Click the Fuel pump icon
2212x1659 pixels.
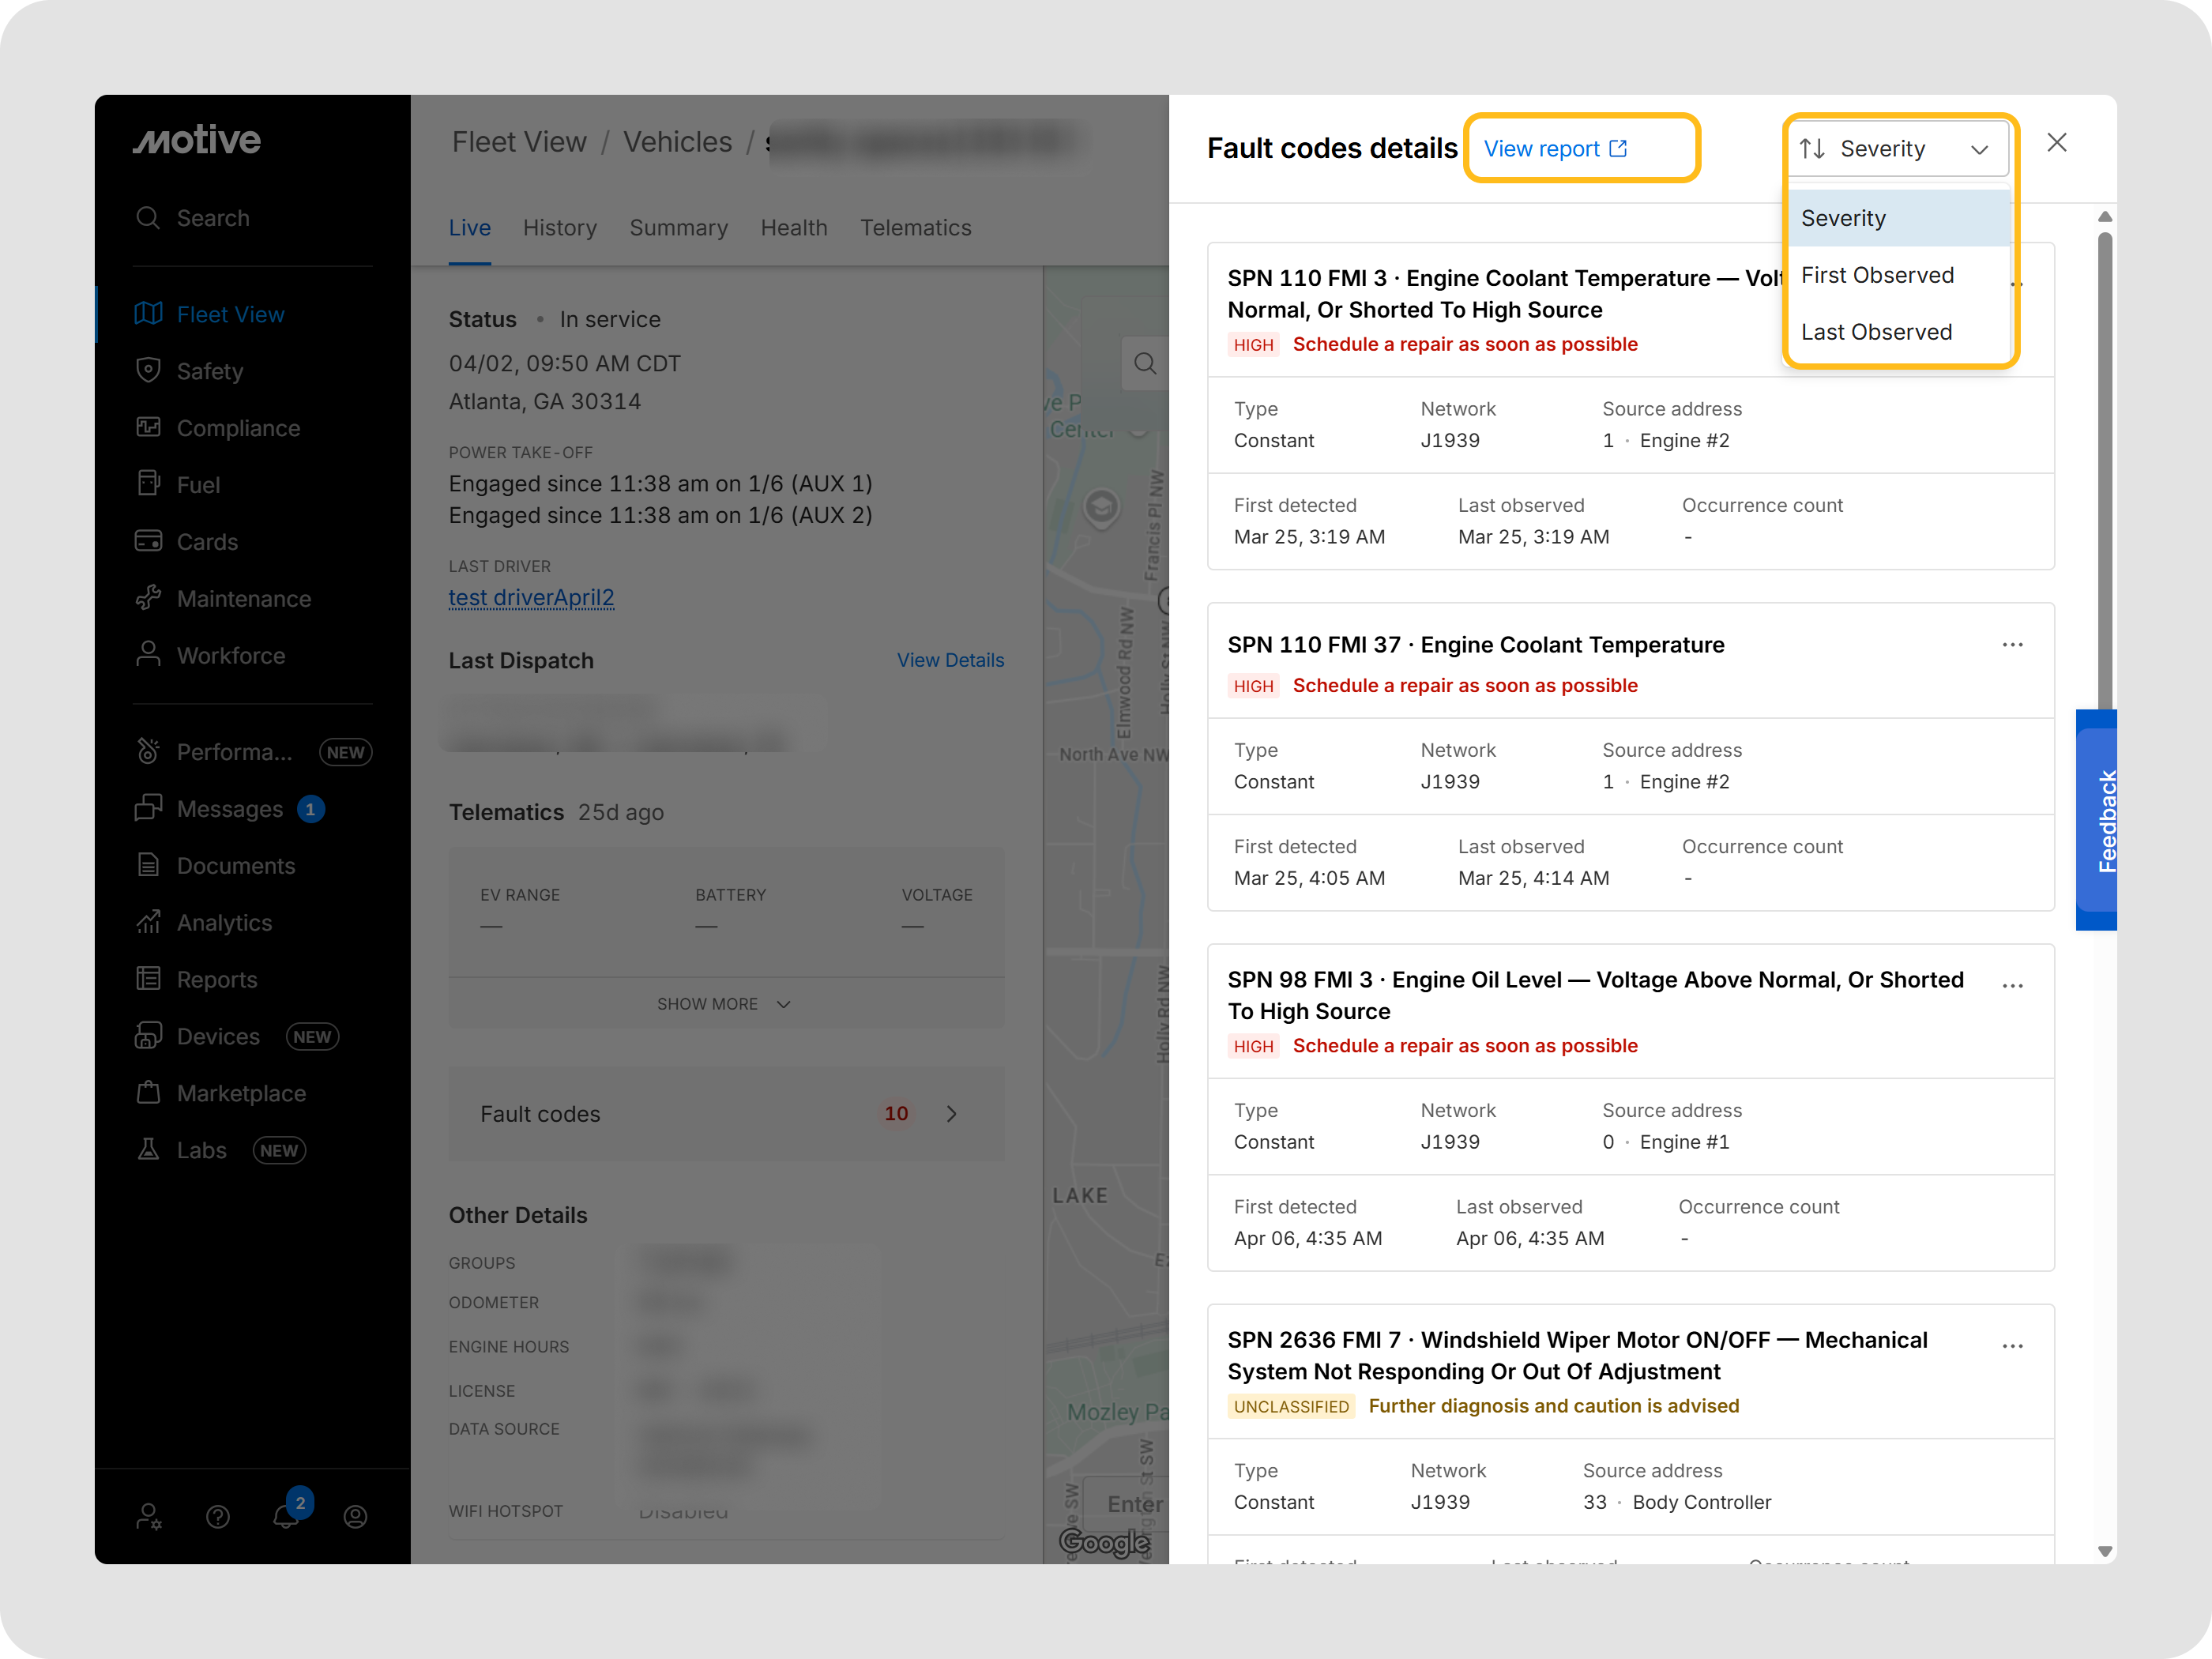148,484
